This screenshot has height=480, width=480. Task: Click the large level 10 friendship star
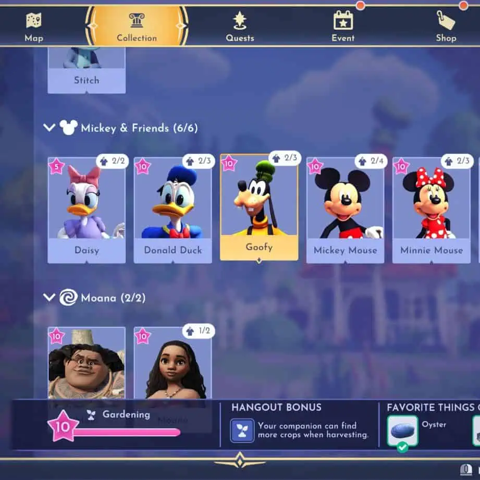click(63, 426)
